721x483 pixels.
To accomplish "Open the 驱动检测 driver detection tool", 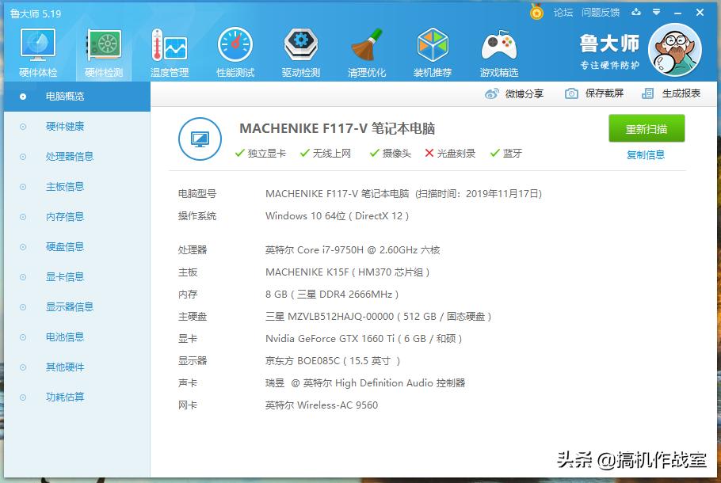I will (x=300, y=49).
